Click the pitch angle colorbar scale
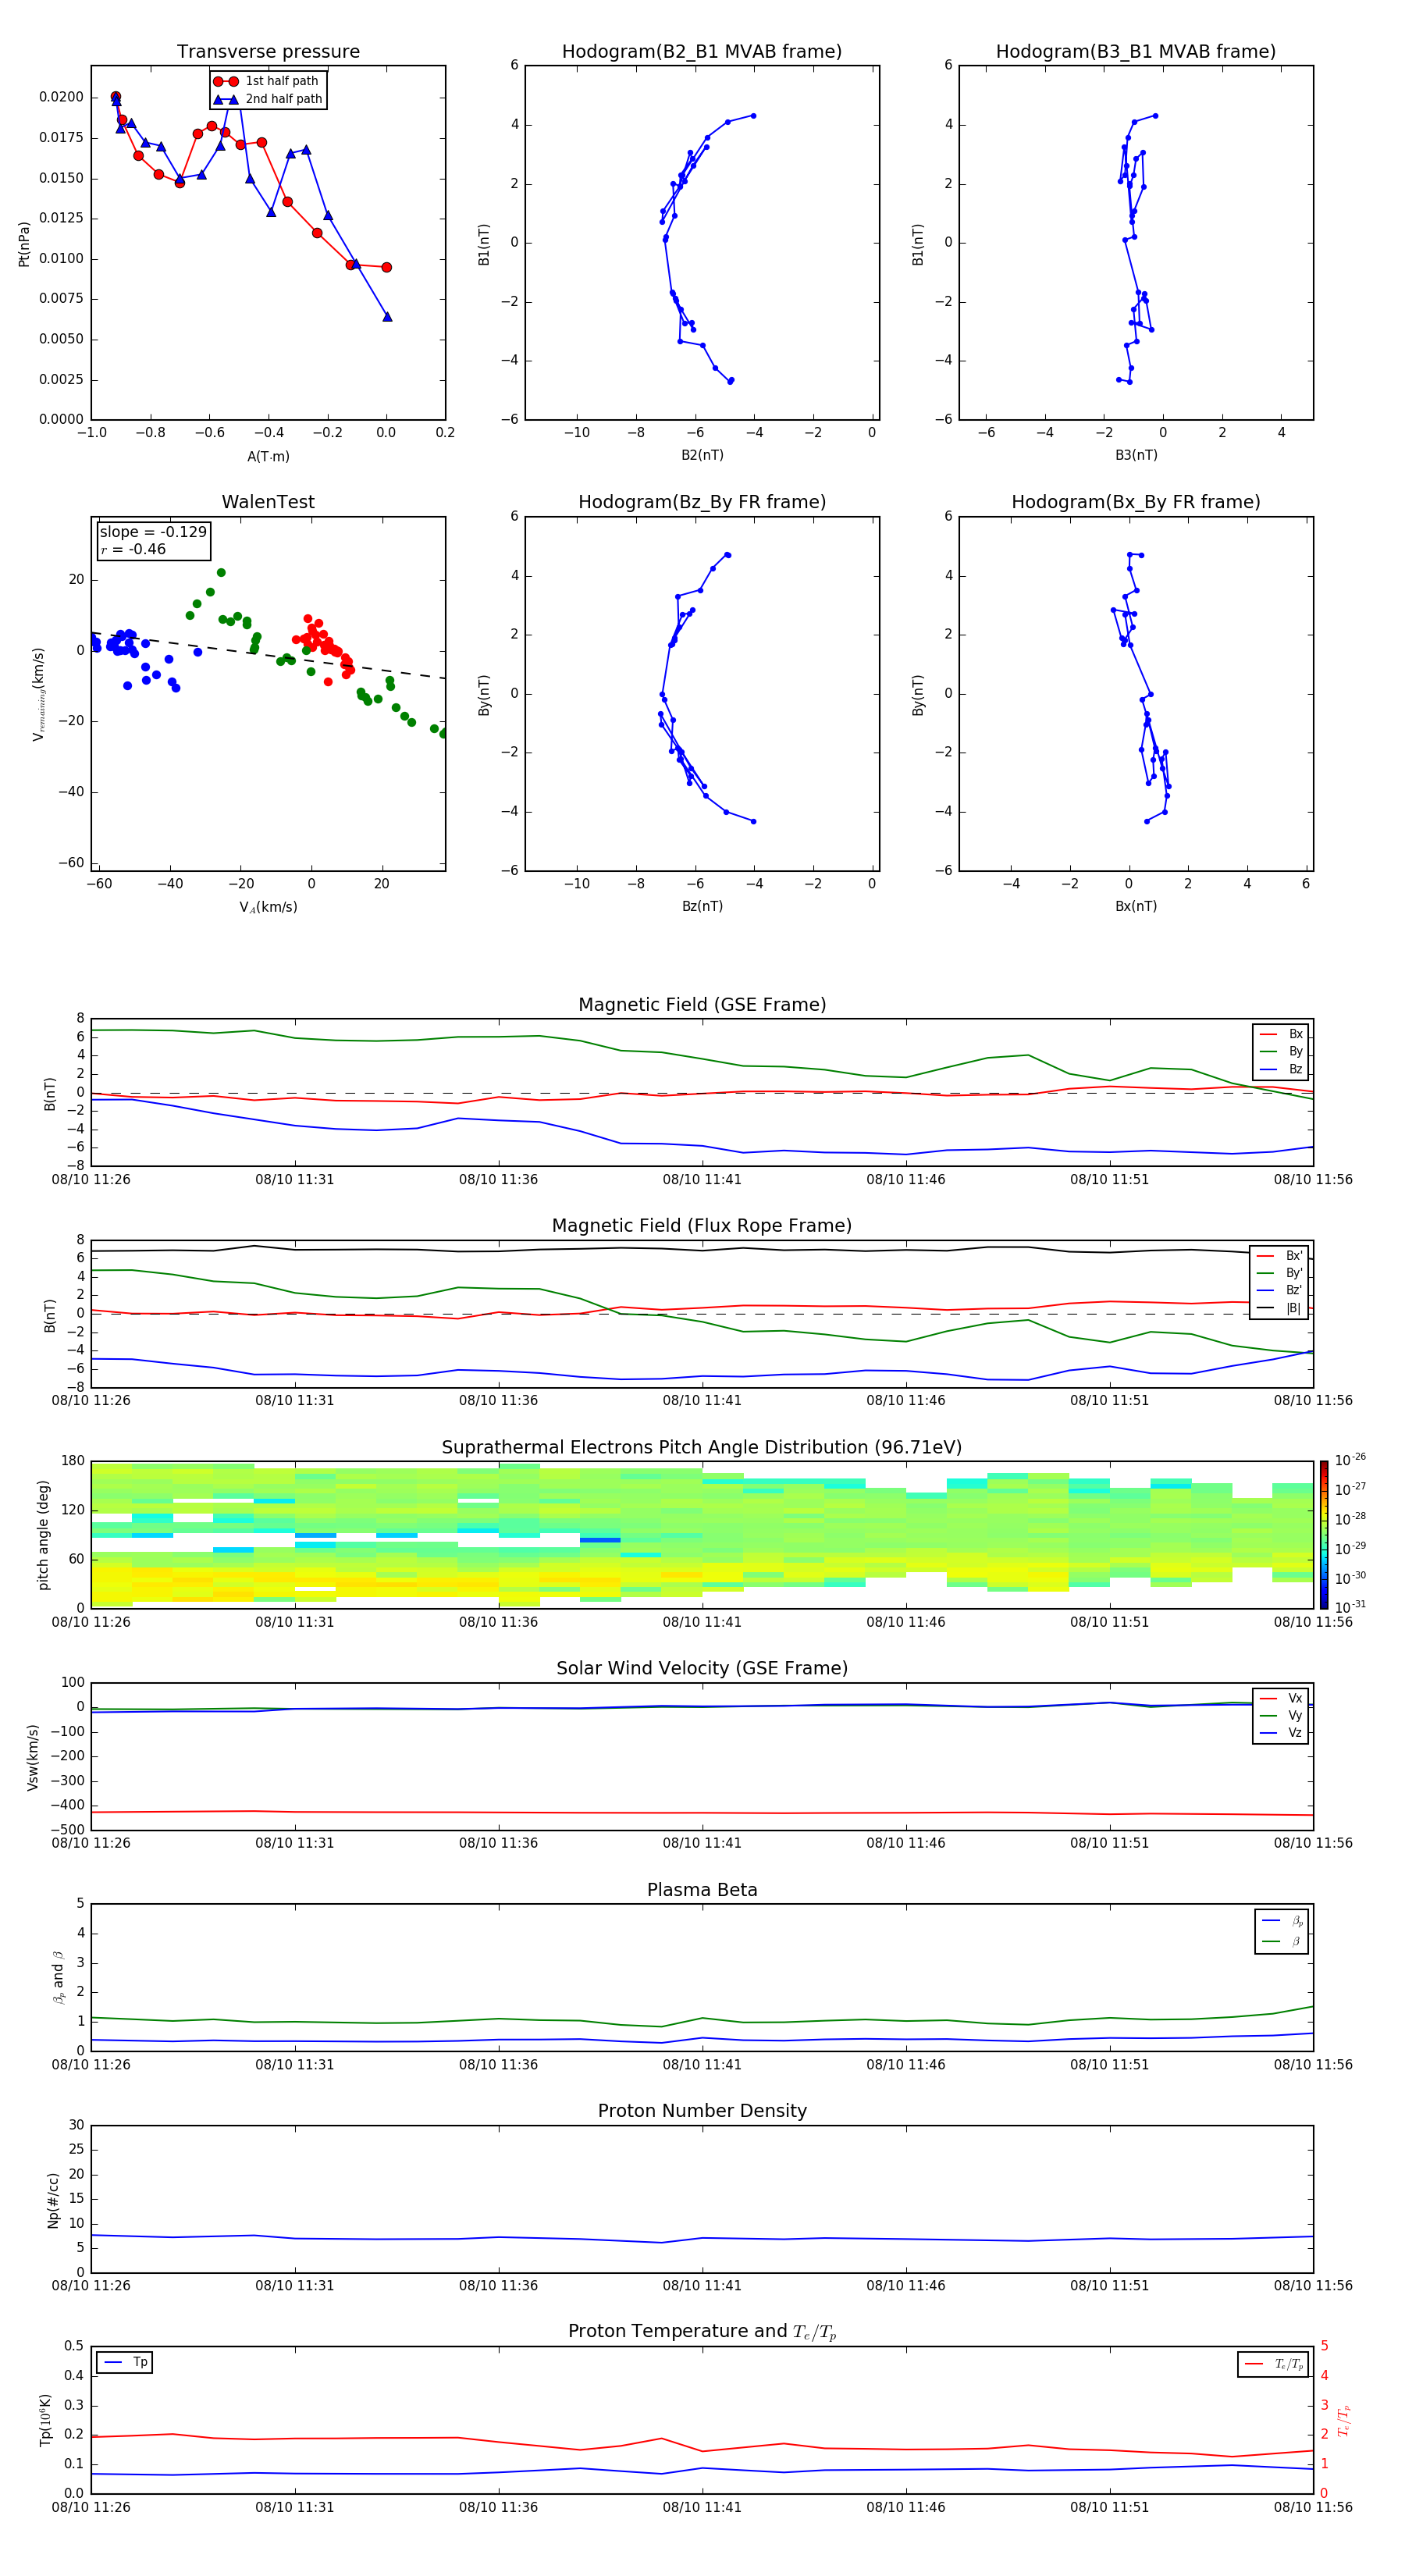Image resolution: width=1405 pixels, height=2576 pixels. (1324, 1534)
